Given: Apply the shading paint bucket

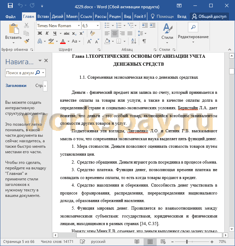Looking at the screenshot, I should click(x=107, y=41).
